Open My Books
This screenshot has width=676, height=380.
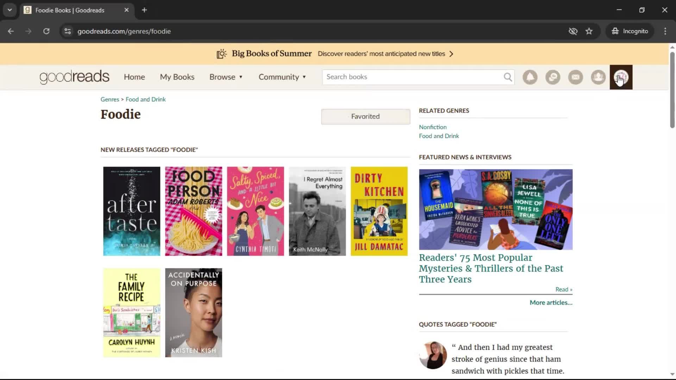point(177,77)
